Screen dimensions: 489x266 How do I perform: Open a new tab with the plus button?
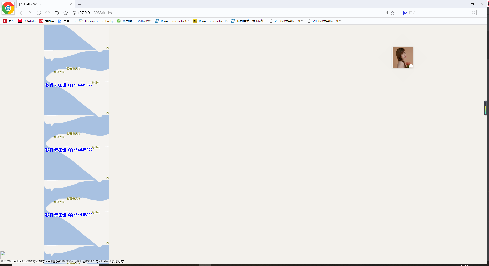(80, 4)
